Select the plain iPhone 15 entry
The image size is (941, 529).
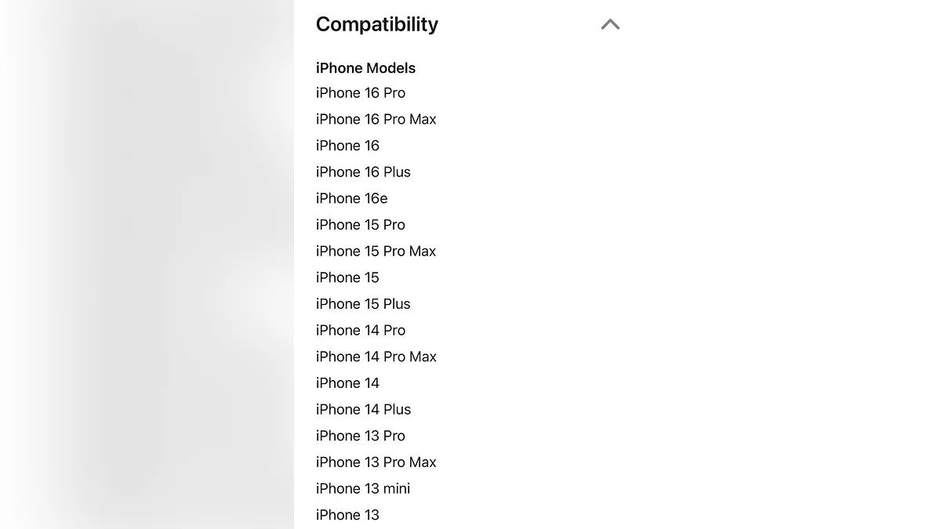coord(347,277)
